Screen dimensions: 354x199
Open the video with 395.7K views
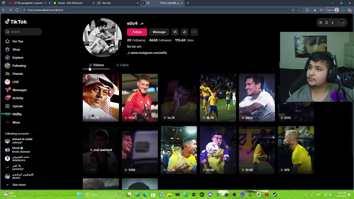pos(101,98)
